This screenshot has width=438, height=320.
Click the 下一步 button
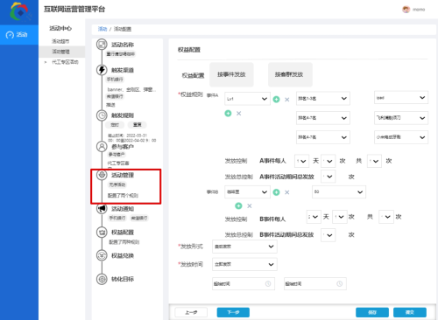[233, 312]
